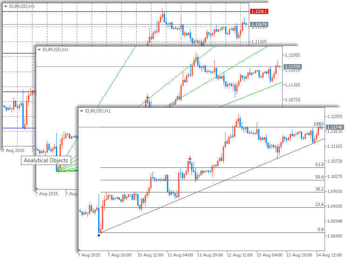
Task: Click 1.08495 on the front chart price scale
Action: coord(335,236)
